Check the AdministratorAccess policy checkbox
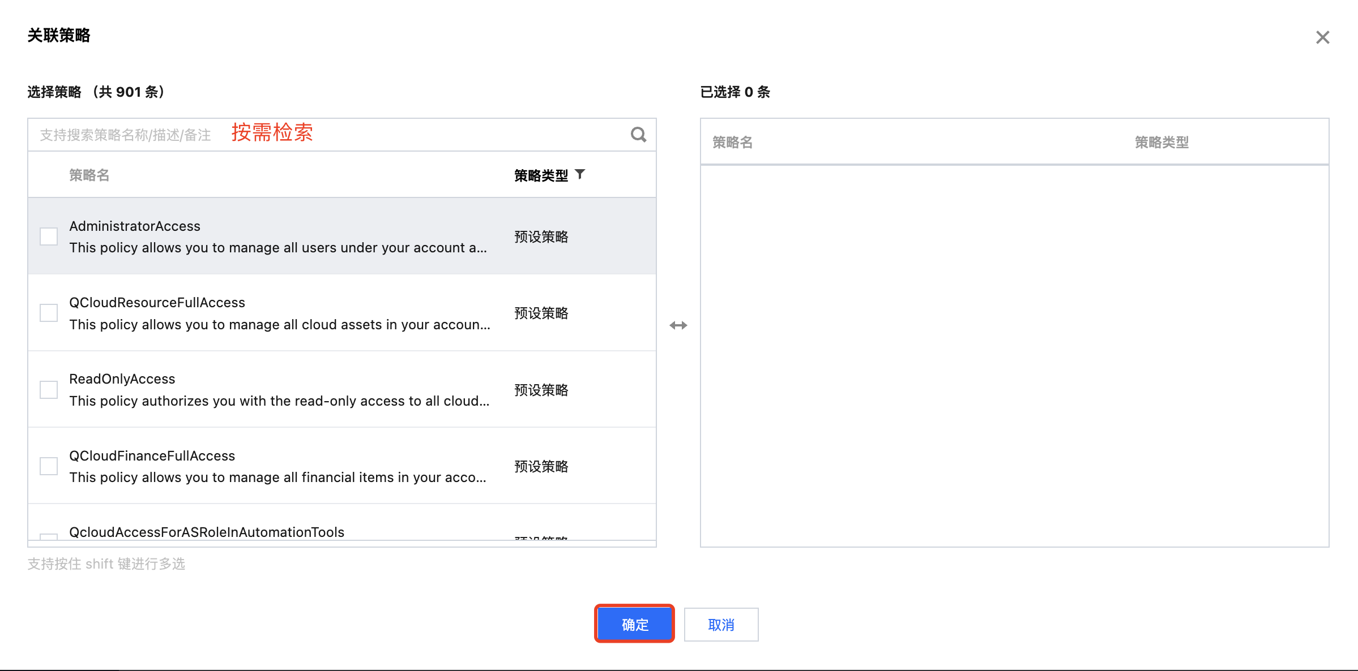 [x=49, y=236]
